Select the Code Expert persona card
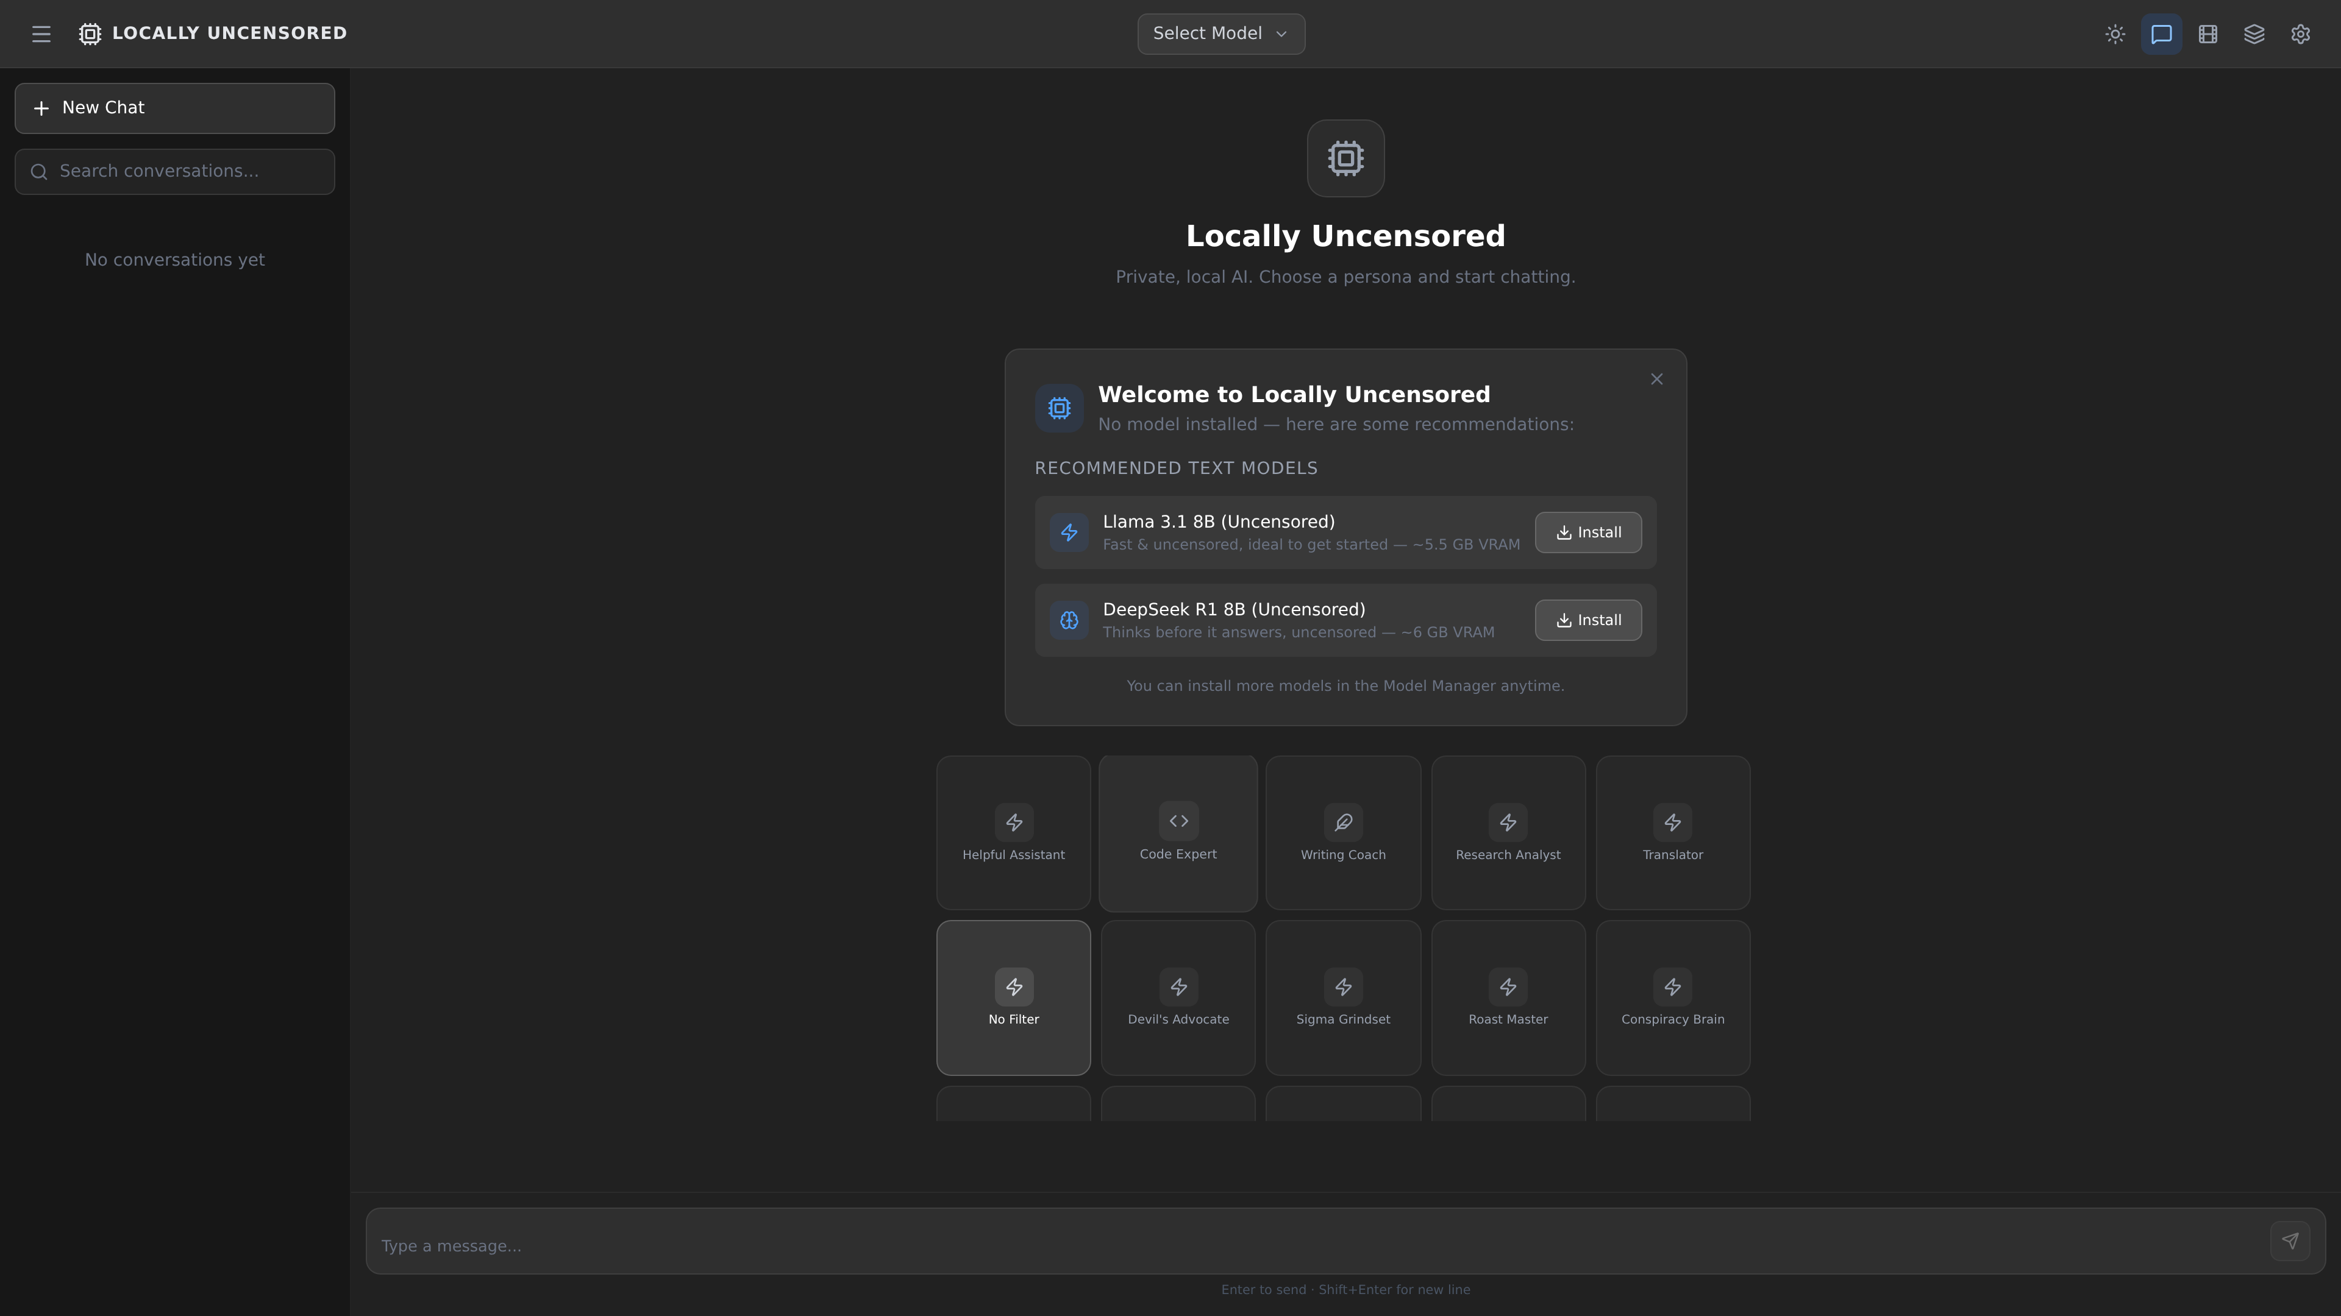The image size is (2341, 1316). [x=1178, y=832]
